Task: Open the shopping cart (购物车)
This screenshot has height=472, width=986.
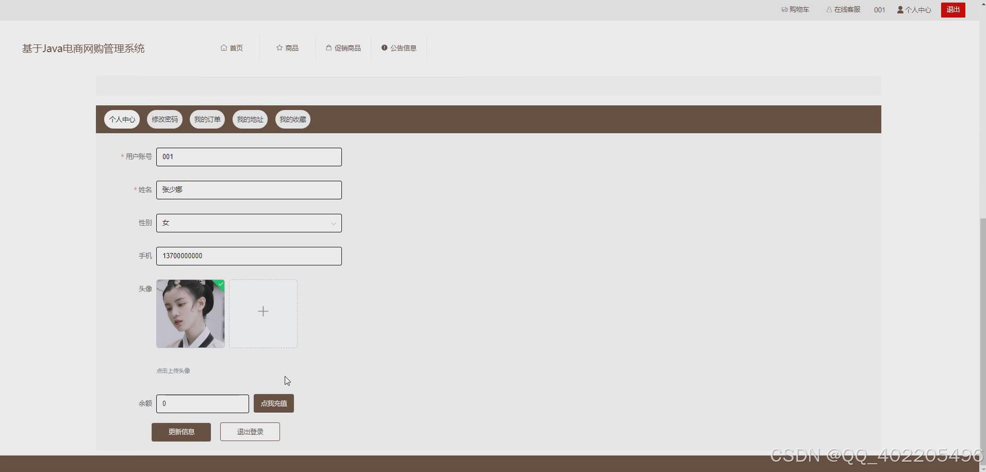Action: (x=795, y=9)
